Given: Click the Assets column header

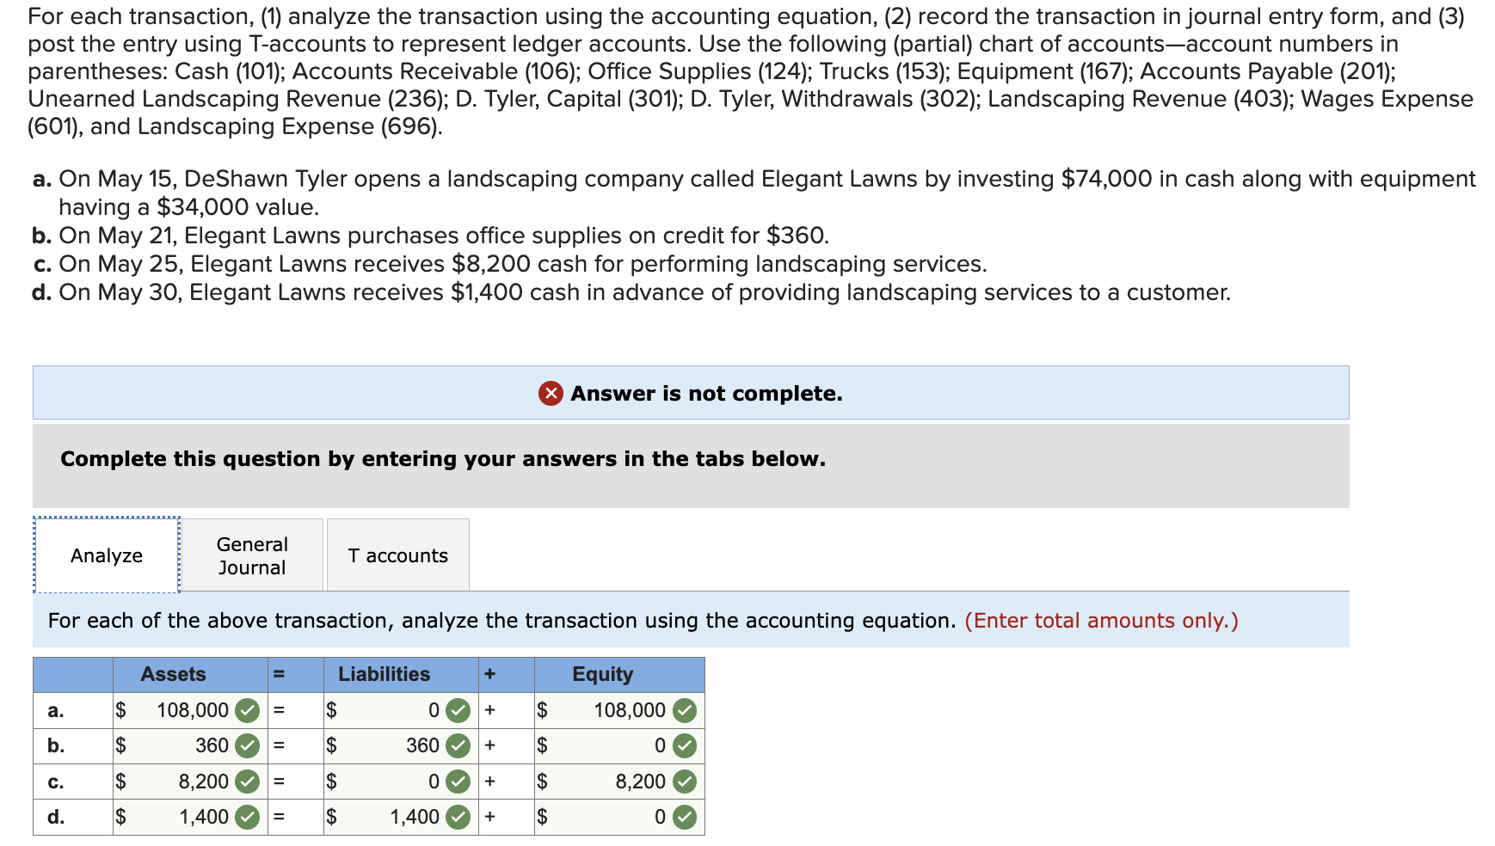Looking at the screenshot, I should pyautogui.click(x=173, y=674).
